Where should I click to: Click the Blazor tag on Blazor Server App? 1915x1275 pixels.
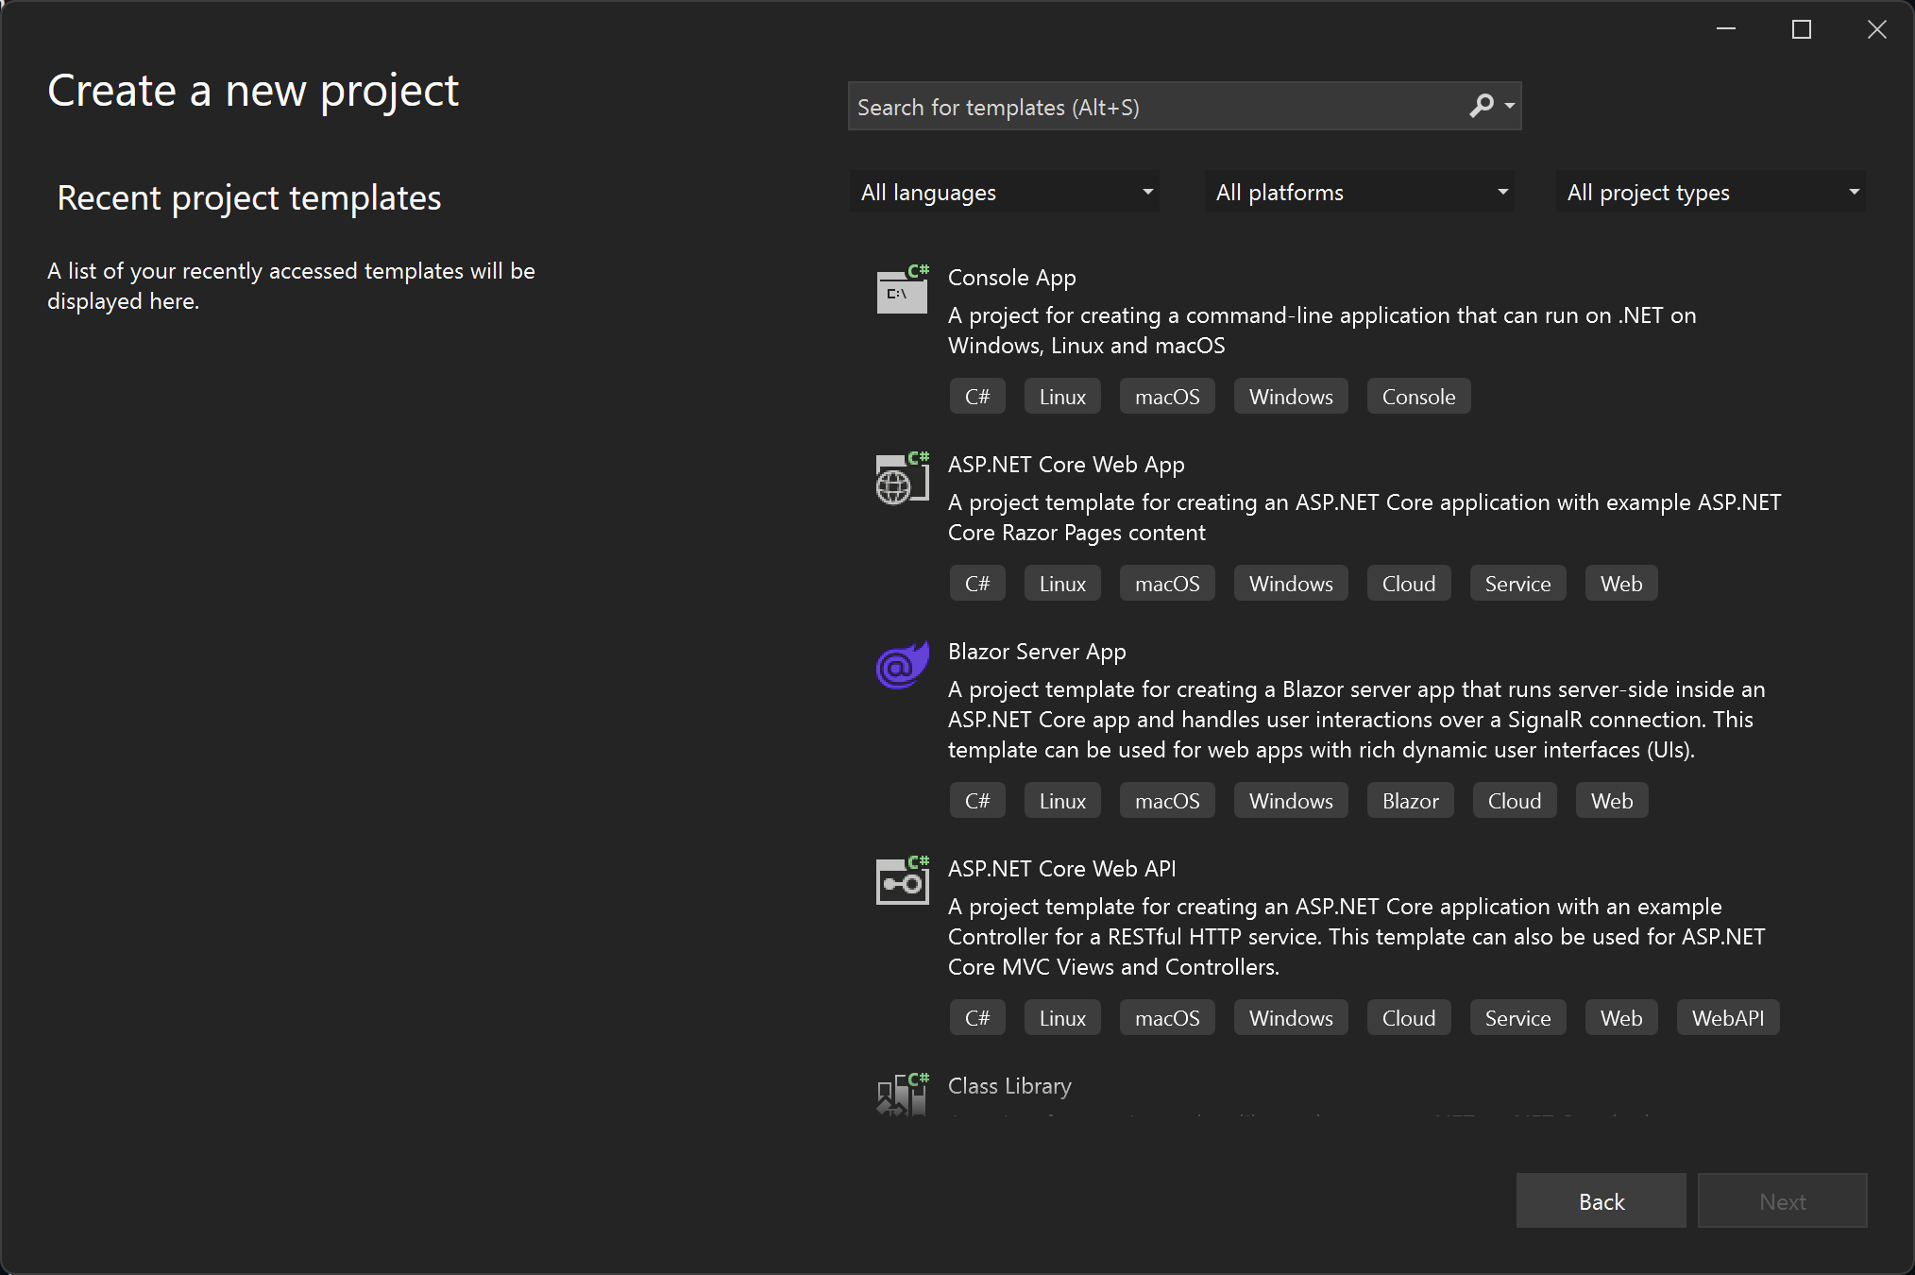tap(1410, 801)
